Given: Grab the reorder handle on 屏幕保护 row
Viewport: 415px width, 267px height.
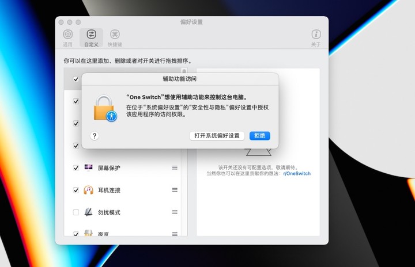Looking at the screenshot, I should coord(175,167).
